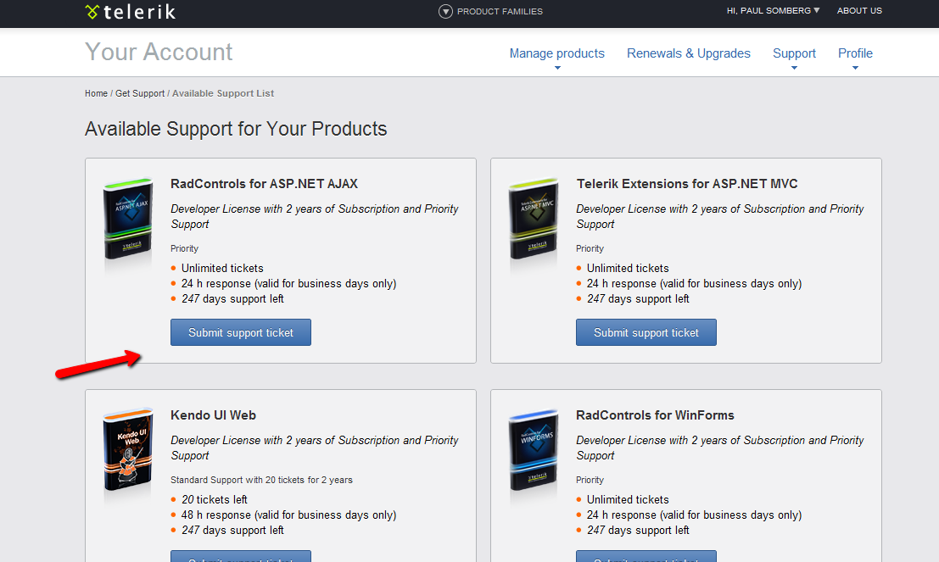Open the About Us menu item
The width and height of the screenshot is (939, 562).
(859, 11)
